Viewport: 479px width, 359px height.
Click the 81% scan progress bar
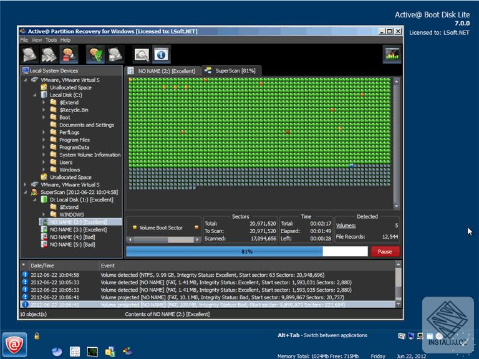coord(247,251)
